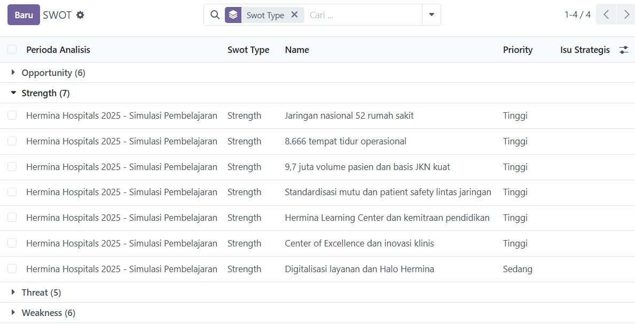The height and width of the screenshot is (324, 635).
Task: Sort by Priority column header
Action: point(518,50)
